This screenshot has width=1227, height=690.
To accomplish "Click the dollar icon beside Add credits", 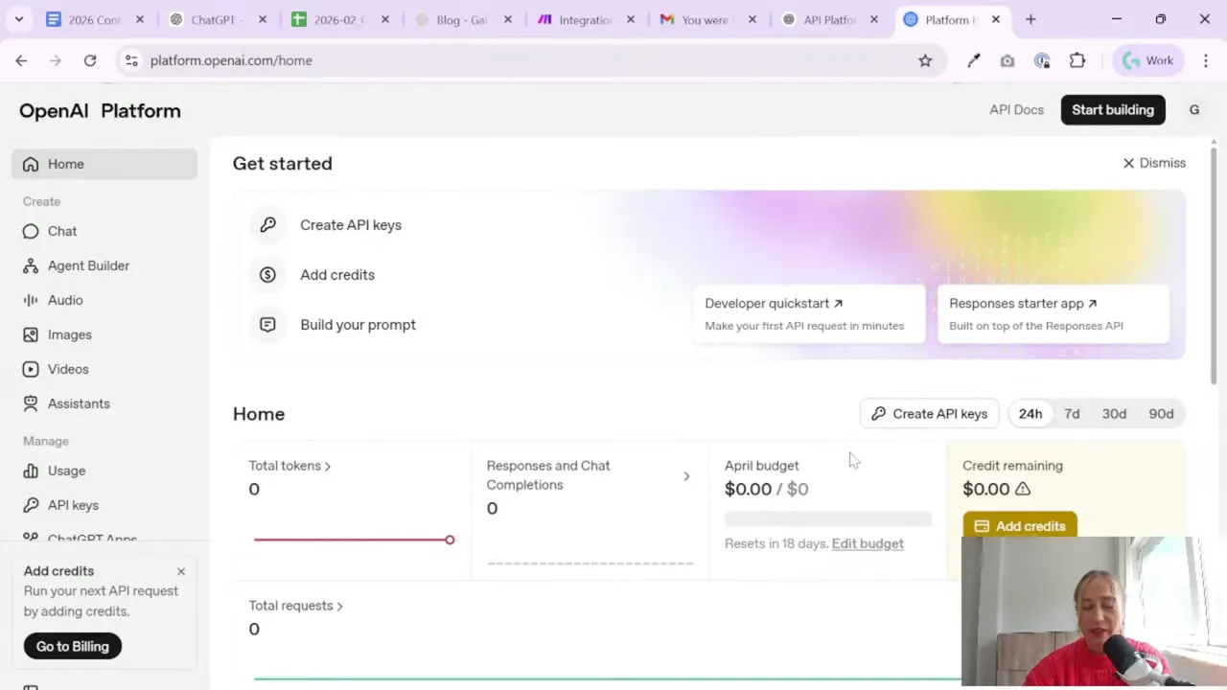I will click(267, 274).
